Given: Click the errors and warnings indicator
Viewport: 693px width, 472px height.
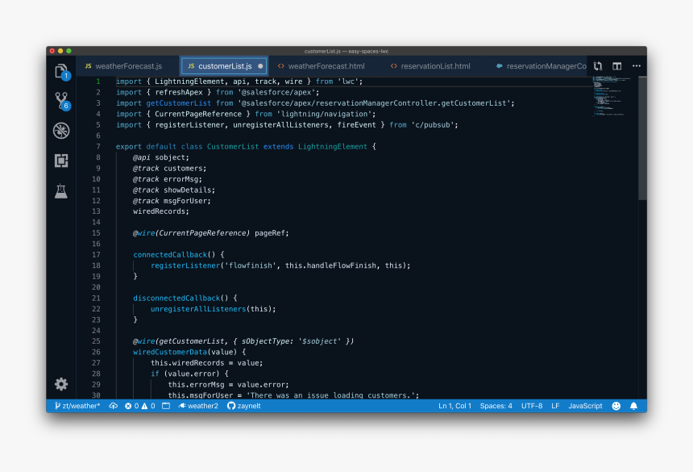Looking at the screenshot, I should (139, 406).
